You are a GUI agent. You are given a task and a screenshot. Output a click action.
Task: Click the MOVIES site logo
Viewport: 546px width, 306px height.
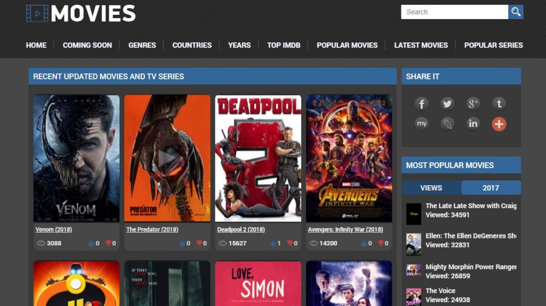[81, 13]
